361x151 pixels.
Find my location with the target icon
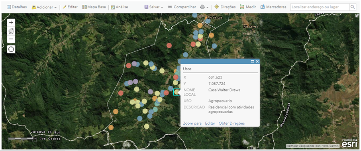tap(11, 49)
